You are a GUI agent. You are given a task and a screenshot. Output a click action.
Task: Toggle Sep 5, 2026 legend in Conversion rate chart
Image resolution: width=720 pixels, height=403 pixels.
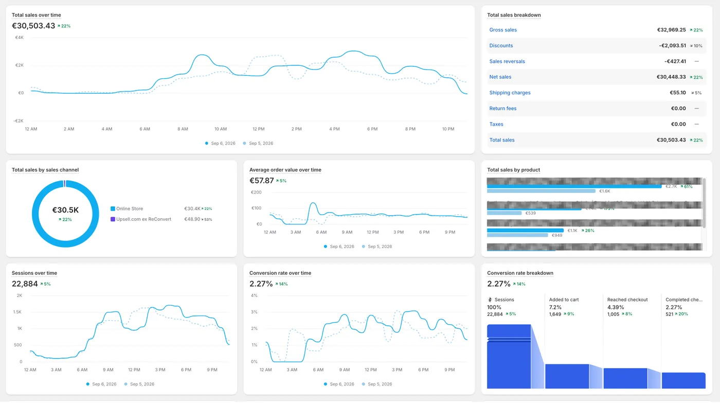377,384
